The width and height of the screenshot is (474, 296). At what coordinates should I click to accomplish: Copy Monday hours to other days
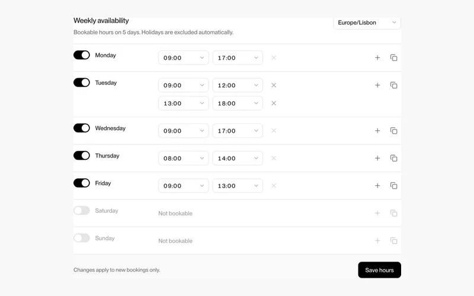tap(393, 57)
